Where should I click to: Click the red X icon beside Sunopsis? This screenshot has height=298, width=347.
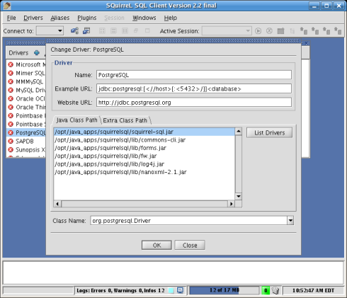[x=11, y=149]
